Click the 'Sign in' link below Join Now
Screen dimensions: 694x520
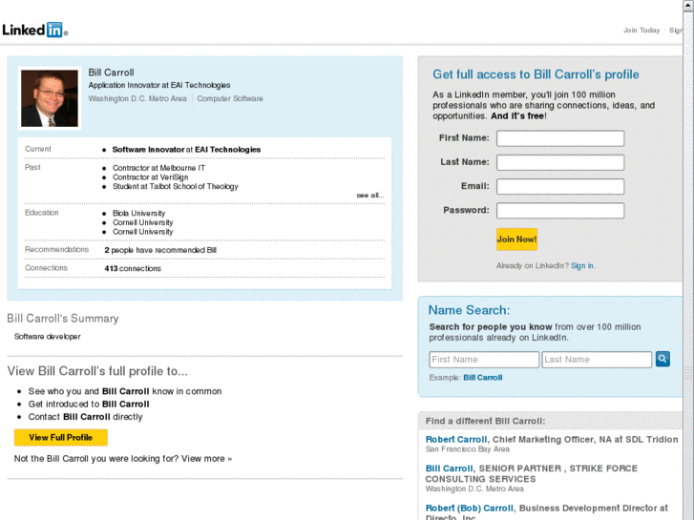pyautogui.click(x=582, y=266)
